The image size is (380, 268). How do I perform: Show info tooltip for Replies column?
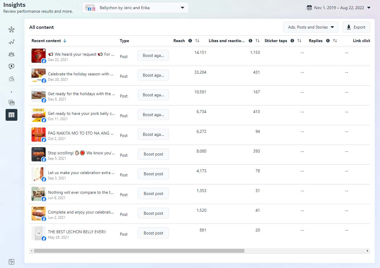(x=328, y=41)
